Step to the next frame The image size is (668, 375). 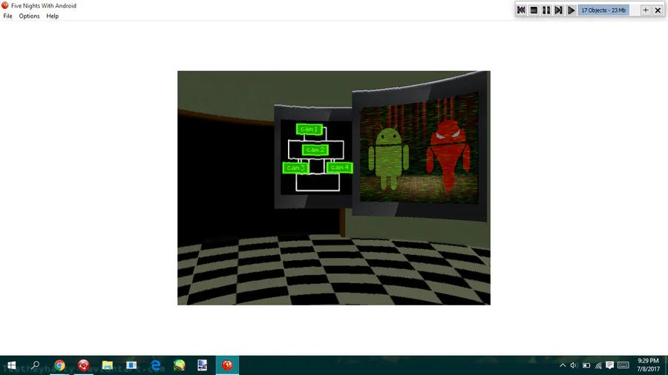(558, 10)
